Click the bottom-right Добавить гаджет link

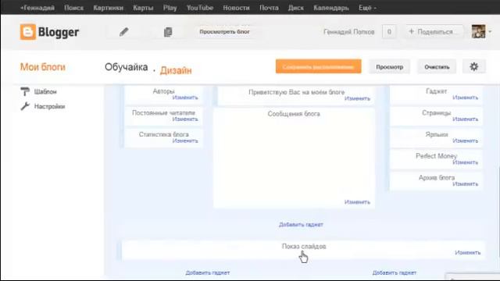395,272
